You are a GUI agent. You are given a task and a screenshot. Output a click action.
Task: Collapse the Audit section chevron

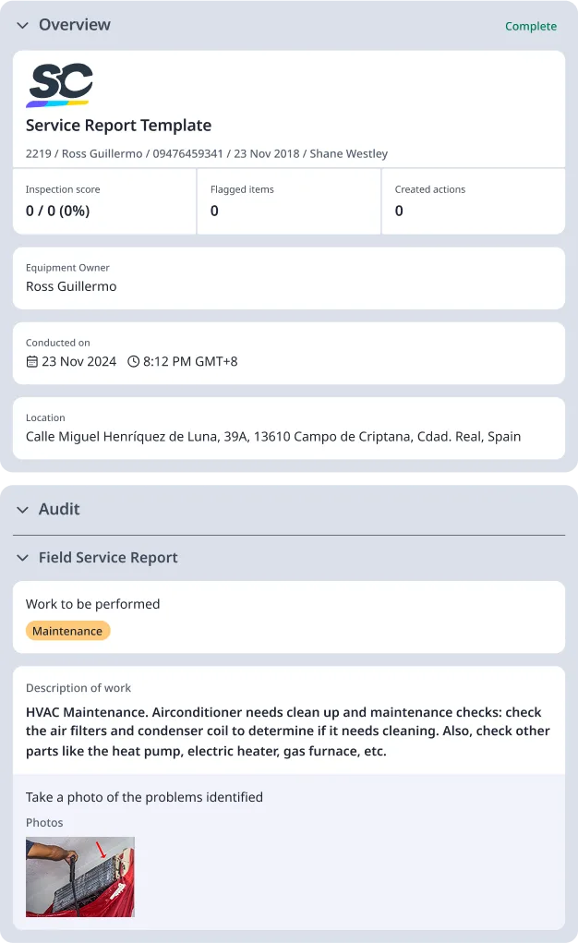(x=23, y=510)
